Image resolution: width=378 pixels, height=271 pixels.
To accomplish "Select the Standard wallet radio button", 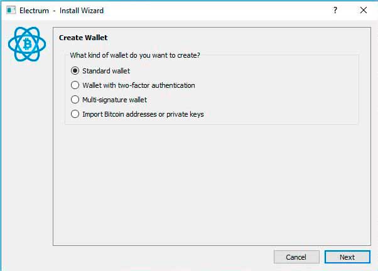I will (75, 71).
